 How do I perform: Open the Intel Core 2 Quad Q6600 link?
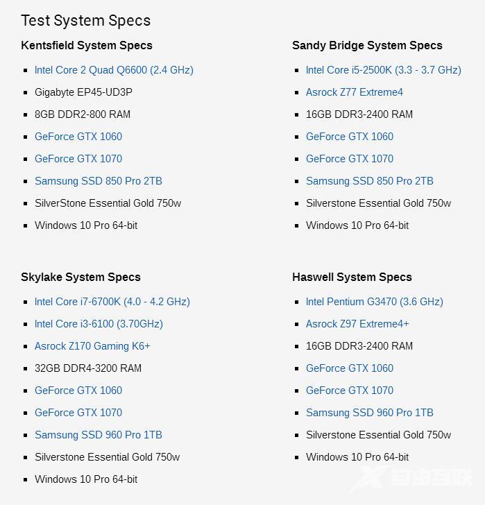114,70
